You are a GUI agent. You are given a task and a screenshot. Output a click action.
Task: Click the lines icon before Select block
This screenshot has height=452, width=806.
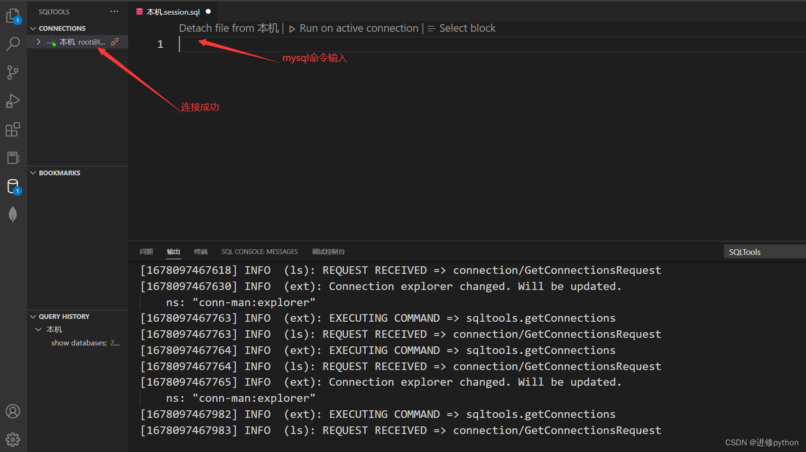click(431, 29)
